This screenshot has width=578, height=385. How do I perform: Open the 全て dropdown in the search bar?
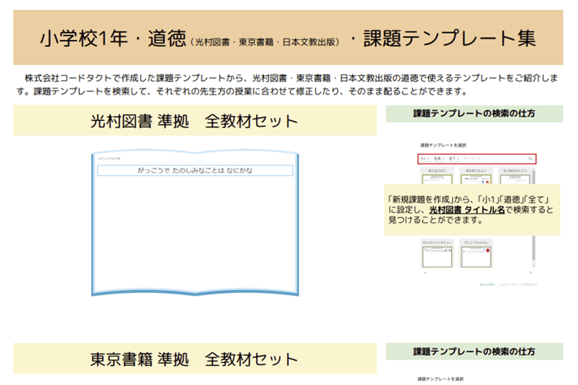[454, 159]
